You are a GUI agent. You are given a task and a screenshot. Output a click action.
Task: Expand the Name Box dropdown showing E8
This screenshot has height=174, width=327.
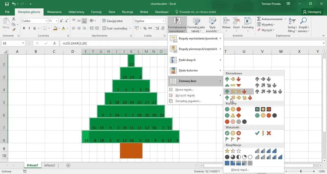(23, 43)
